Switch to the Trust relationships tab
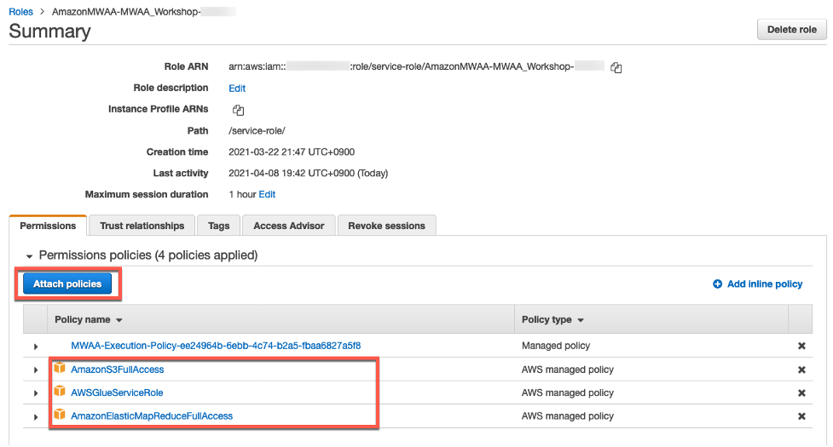 (x=142, y=226)
